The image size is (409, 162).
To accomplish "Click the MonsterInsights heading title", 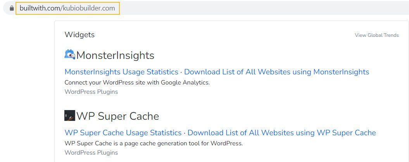I will [115, 55].
